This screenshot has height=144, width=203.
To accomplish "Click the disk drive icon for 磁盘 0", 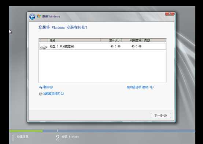I will 44,47.
